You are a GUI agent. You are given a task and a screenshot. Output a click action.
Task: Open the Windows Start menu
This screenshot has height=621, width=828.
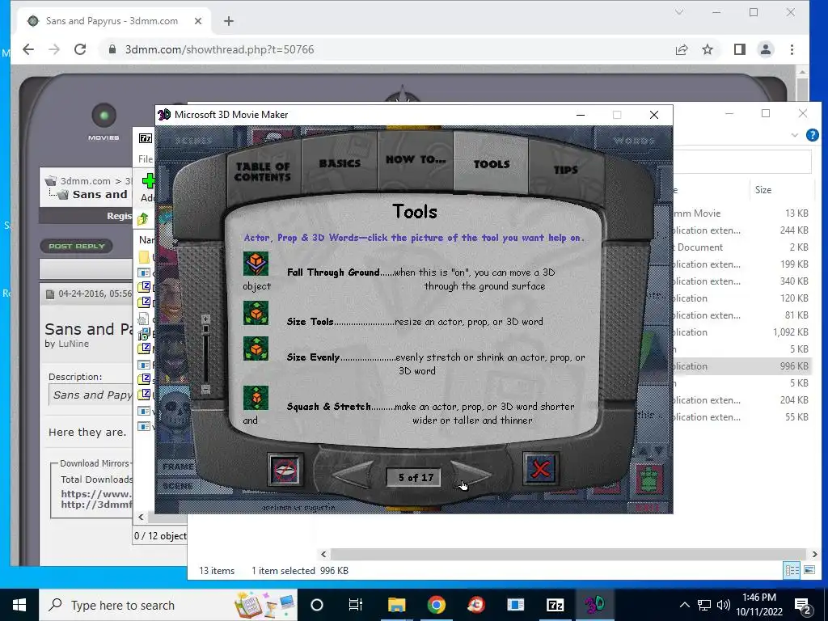(19, 605)
